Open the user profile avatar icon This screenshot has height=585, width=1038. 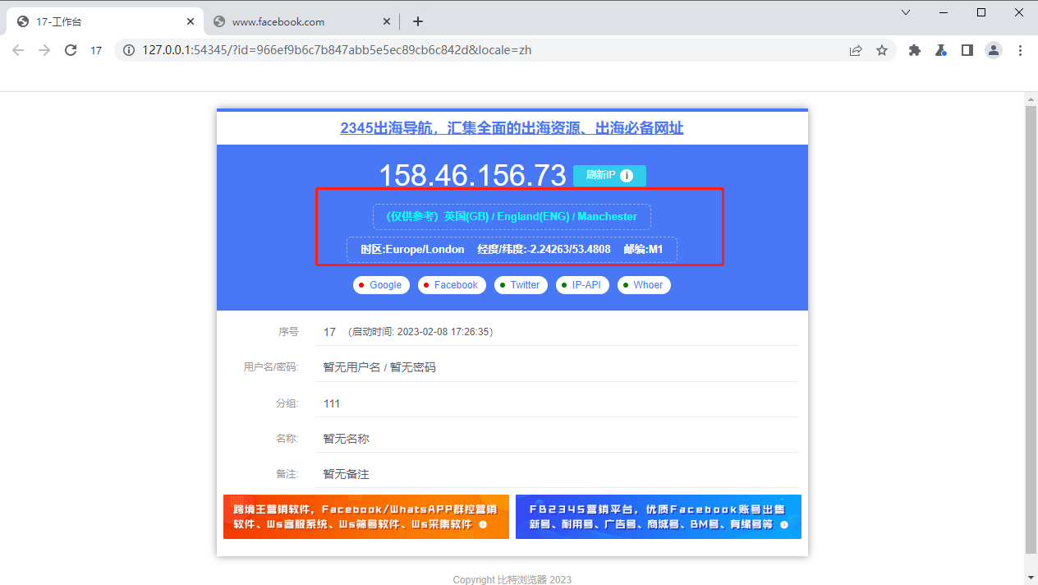coord(994,50)
